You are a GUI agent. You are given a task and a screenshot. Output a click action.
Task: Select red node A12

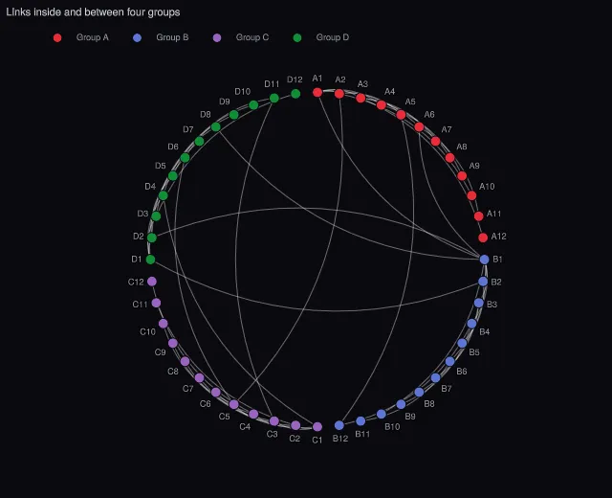click(483, 238)
